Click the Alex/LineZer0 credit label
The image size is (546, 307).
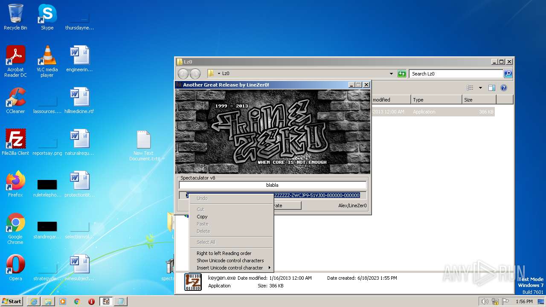point(352,206)
